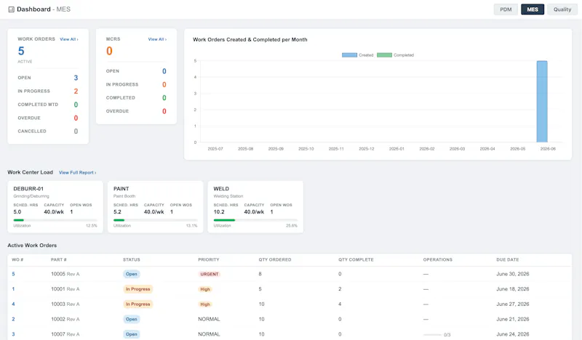Viewport: 582px width, 340px height.
Task: Switch to the PDM tab
Action: point(506,9)
